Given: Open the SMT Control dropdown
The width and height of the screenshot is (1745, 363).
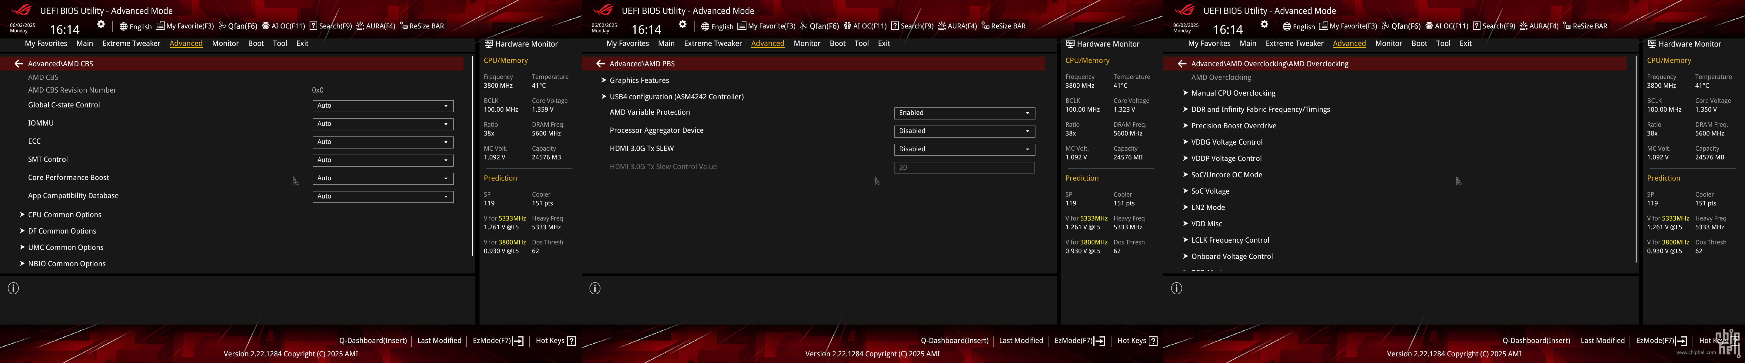Looking at the screenshot, I should [x=383, y=161].
